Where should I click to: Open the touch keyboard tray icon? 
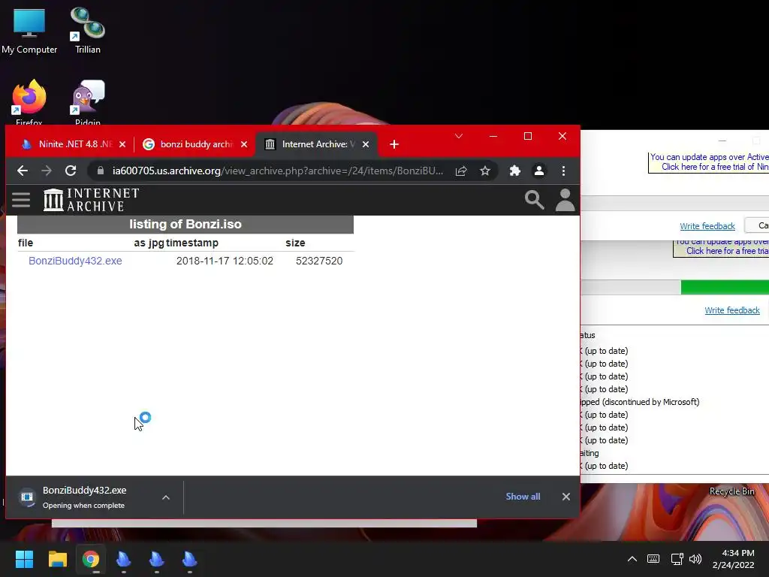tap(653, 559)
